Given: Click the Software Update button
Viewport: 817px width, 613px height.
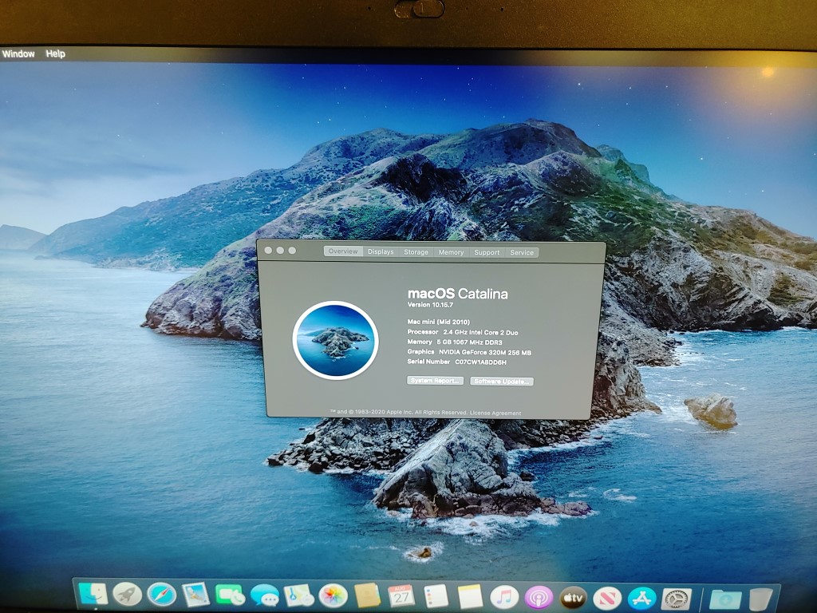Looking at the screenshot, I should [502, 382].
